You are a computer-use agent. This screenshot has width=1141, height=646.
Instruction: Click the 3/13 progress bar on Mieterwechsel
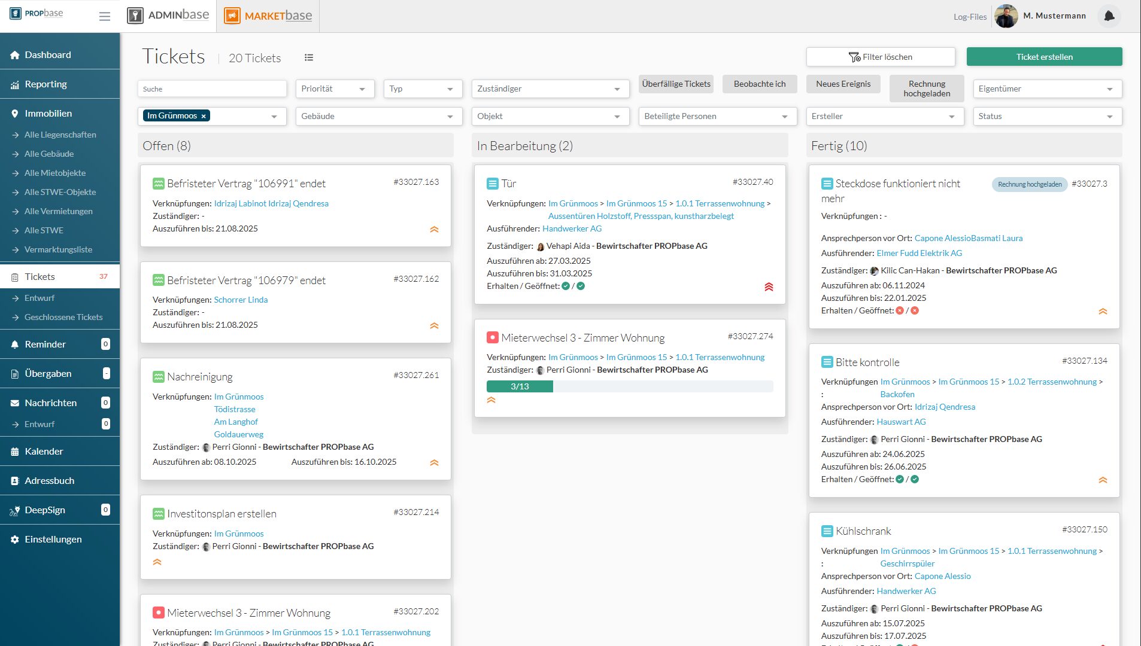(x=629, y=386)
